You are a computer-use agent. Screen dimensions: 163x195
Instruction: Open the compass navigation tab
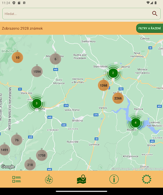(49, 179)
